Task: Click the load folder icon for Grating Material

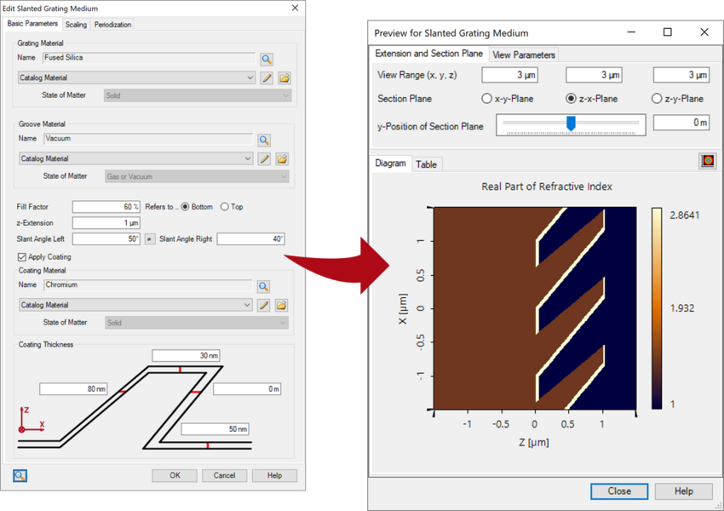Action: pyautogui.click(x=284, y=78)
